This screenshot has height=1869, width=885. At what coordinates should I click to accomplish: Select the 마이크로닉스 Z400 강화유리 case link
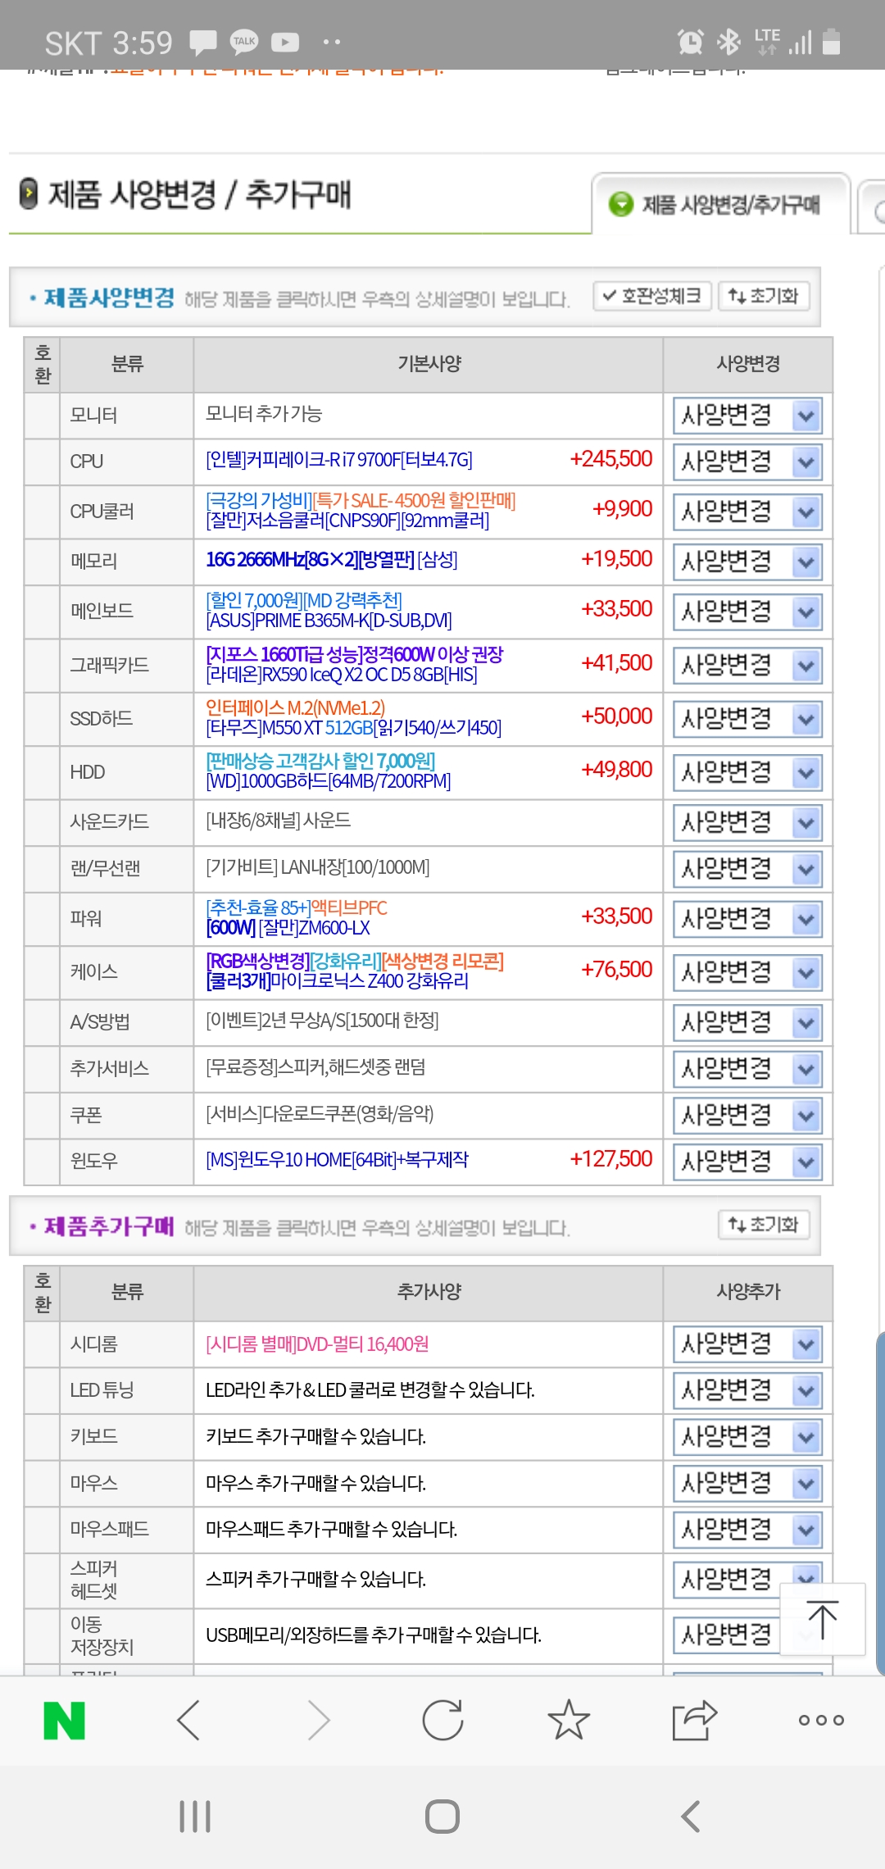pos(337,981)
